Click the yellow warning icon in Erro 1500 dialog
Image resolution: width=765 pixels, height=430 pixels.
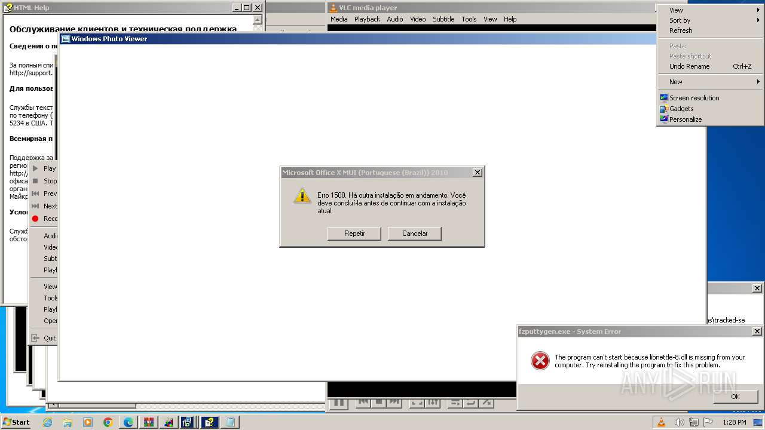(x=302, y=195)
